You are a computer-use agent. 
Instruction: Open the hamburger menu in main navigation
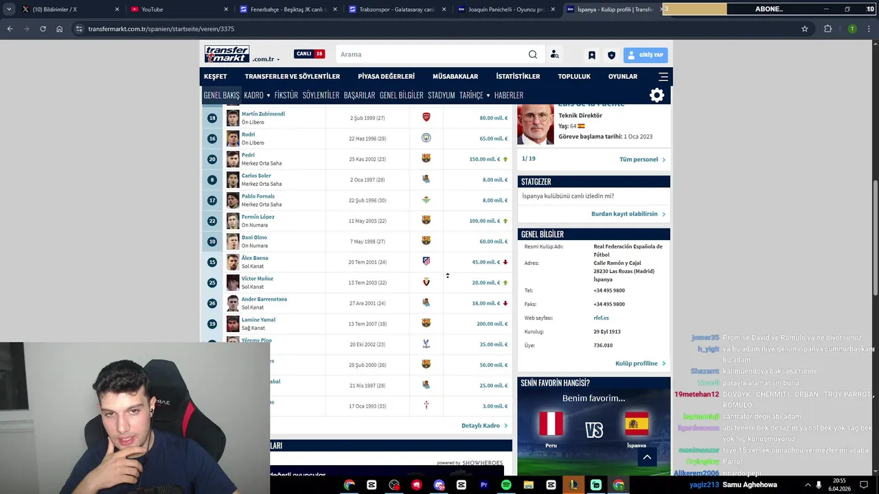pos(663,76)
